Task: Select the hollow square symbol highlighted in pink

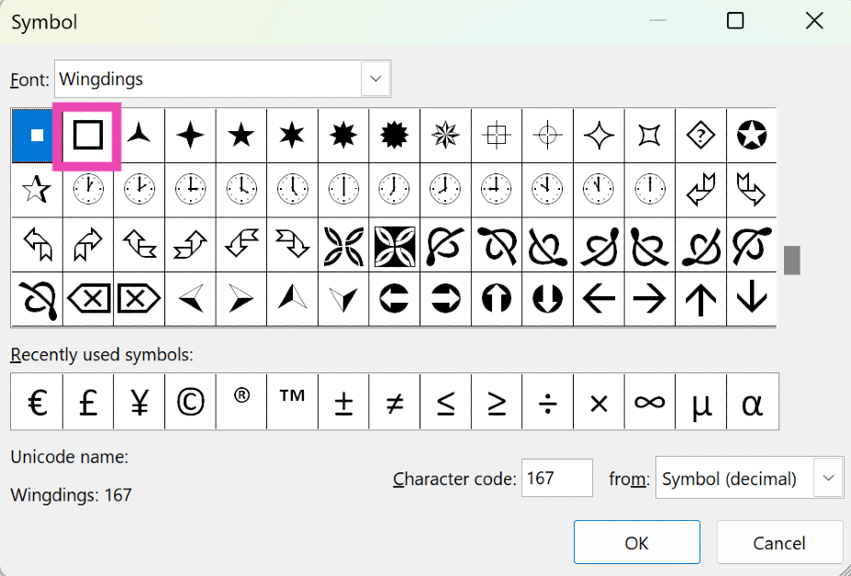Action: (88, 136)
